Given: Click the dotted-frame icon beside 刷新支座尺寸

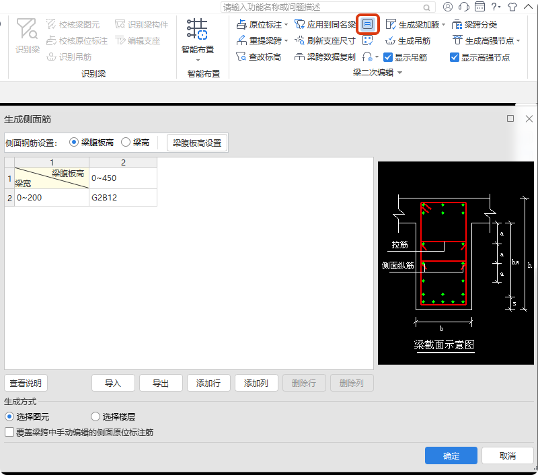Looking at the screenshot, I should (367, 40).
